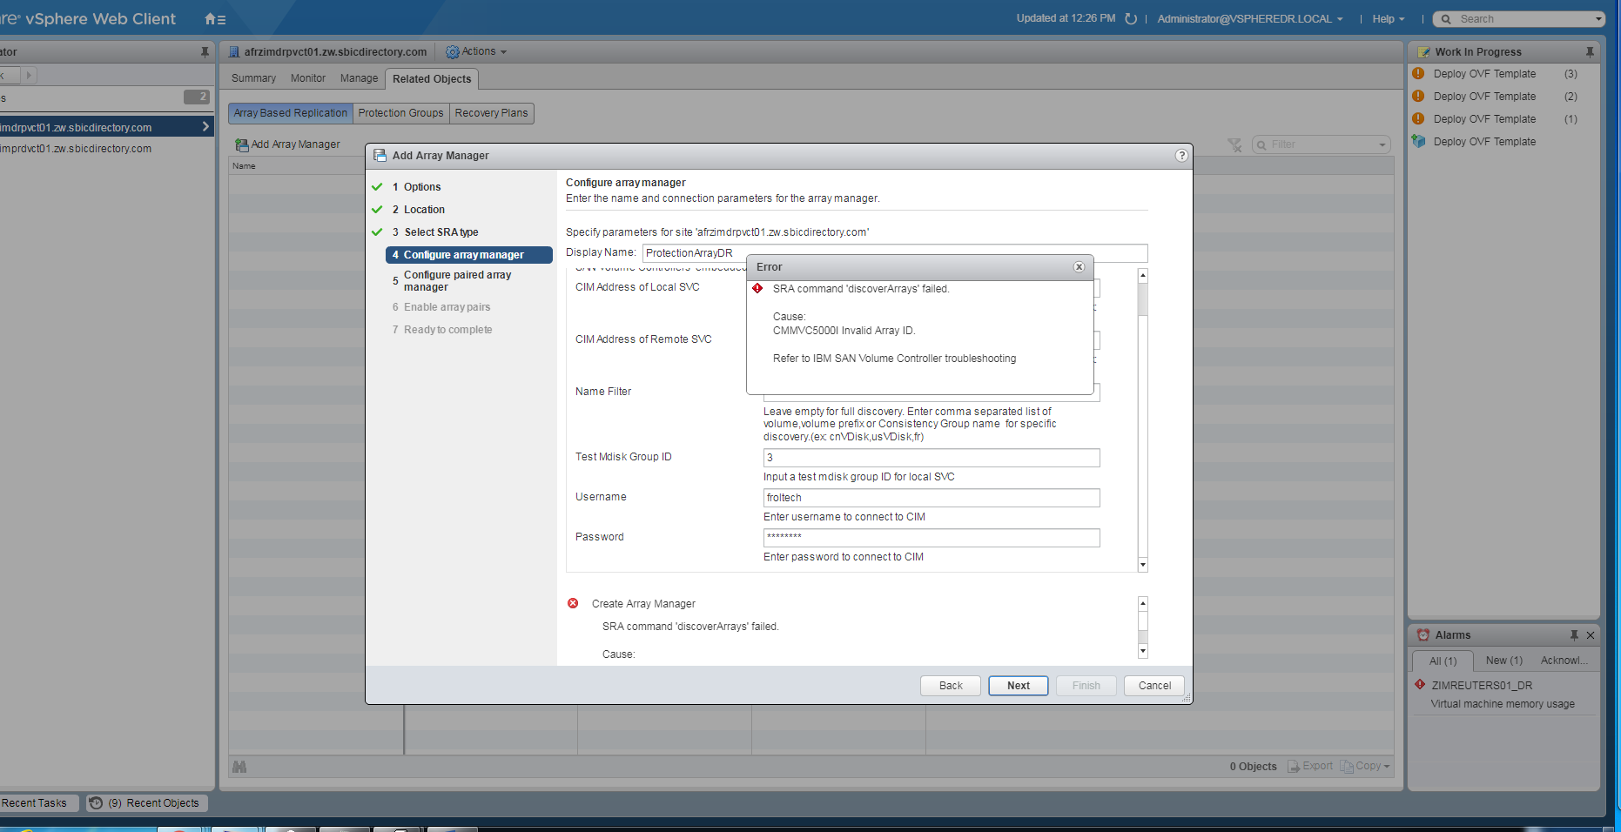
Task: Click the help icon in Add Array Manager dialog
Action: point(1181,156)
